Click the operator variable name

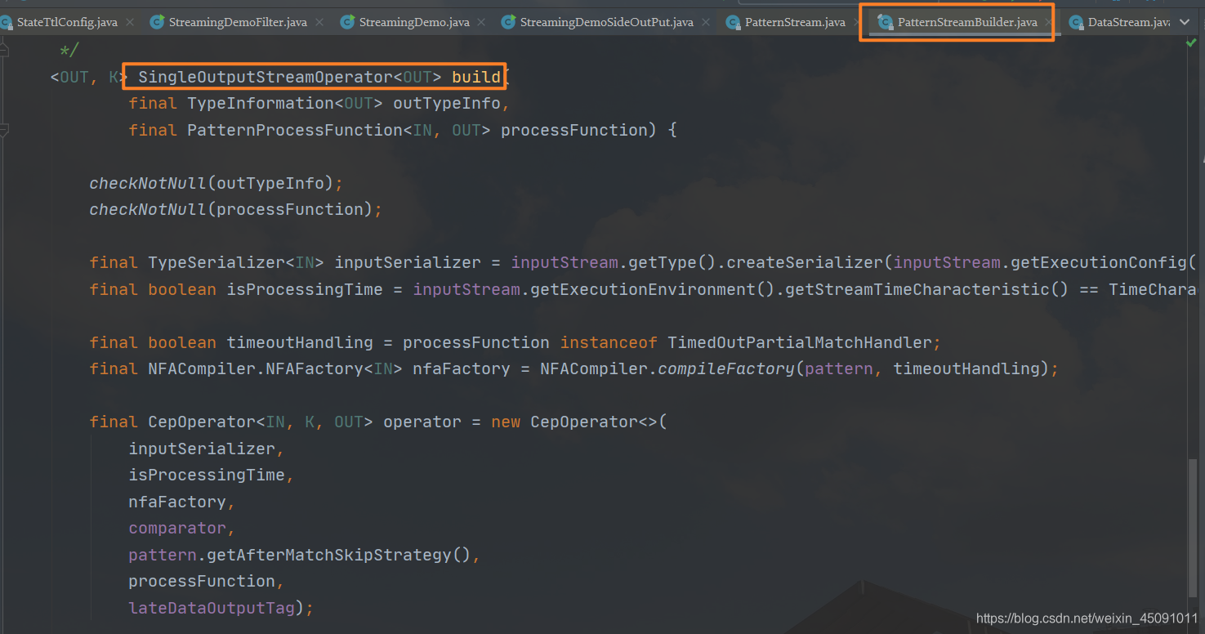(422, 422)
